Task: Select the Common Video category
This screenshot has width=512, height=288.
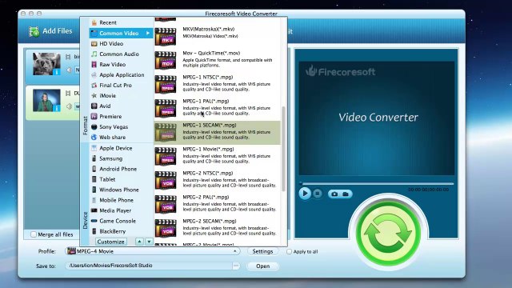Action: (x=121, y=33)
